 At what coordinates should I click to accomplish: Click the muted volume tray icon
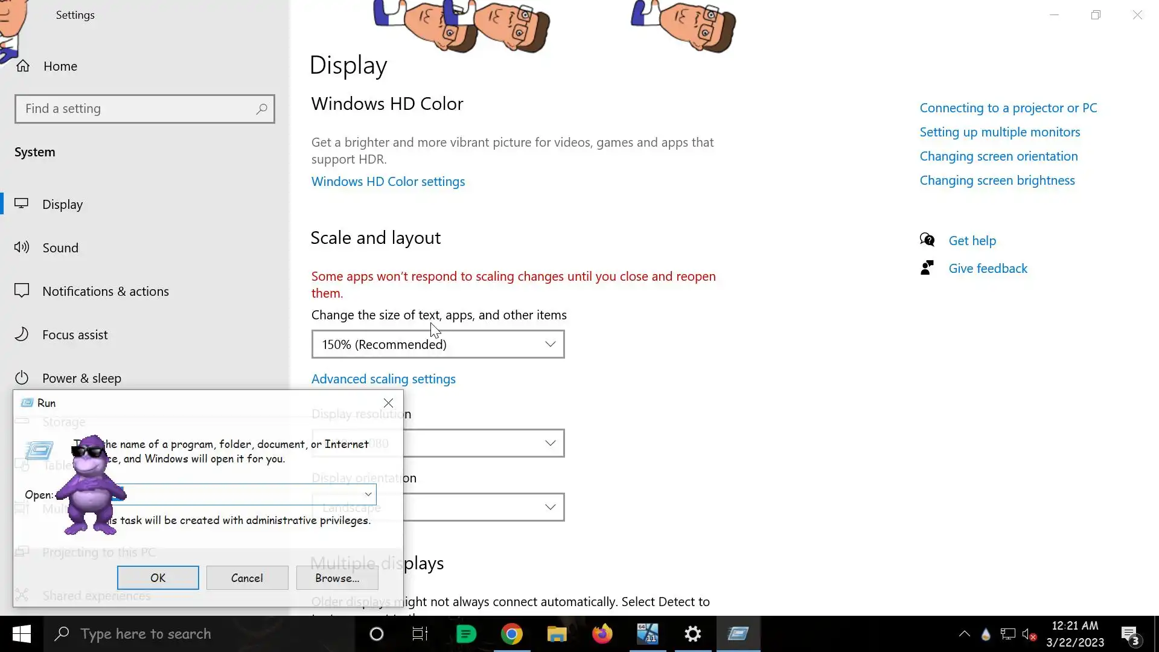click(1029, 634)
